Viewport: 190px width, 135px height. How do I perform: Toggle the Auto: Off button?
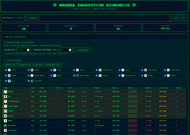point(178,18)
